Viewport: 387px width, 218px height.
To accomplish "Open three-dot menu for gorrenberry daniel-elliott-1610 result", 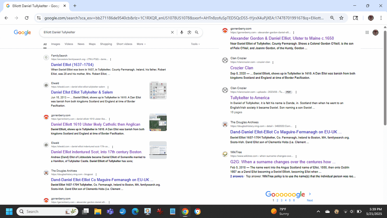I will point(109,119).
